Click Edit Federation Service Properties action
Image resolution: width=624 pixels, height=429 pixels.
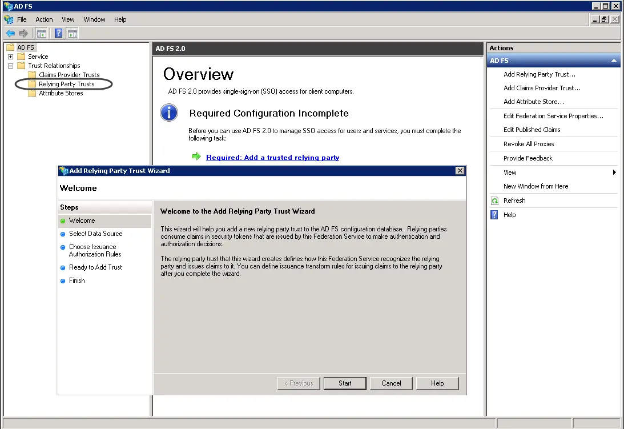click(553, 116)
